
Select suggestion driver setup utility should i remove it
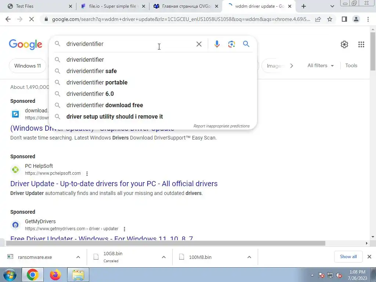click(153, 116)
